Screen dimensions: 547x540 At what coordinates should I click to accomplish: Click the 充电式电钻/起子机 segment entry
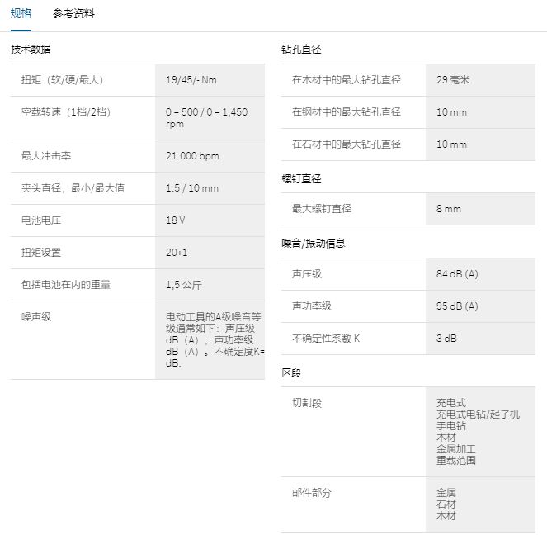click(x=478, y=414)
